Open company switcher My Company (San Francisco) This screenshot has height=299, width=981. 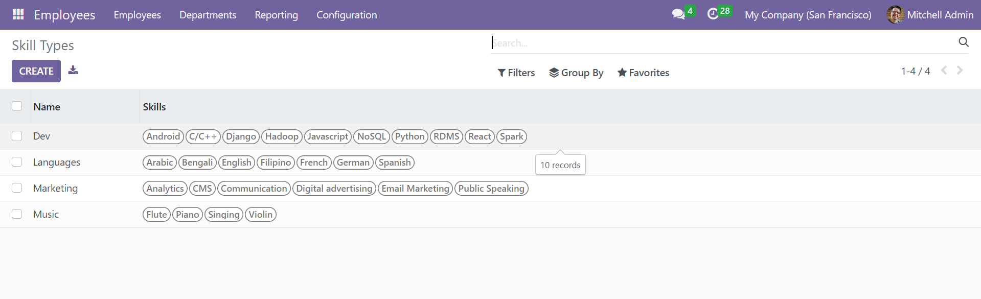click(x=808, y=15)
